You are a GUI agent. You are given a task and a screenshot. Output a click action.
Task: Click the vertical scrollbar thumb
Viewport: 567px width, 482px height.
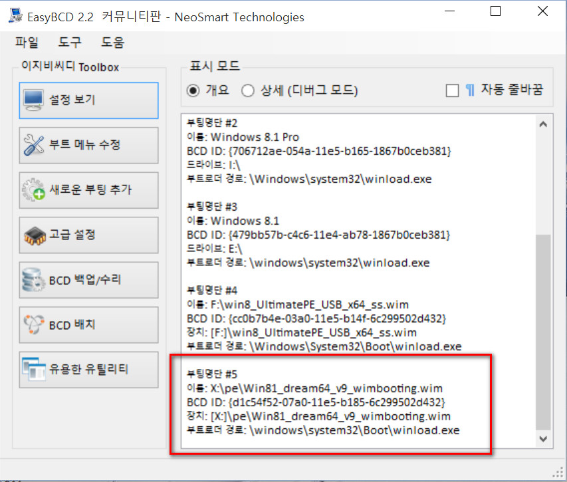pos(543,332)
